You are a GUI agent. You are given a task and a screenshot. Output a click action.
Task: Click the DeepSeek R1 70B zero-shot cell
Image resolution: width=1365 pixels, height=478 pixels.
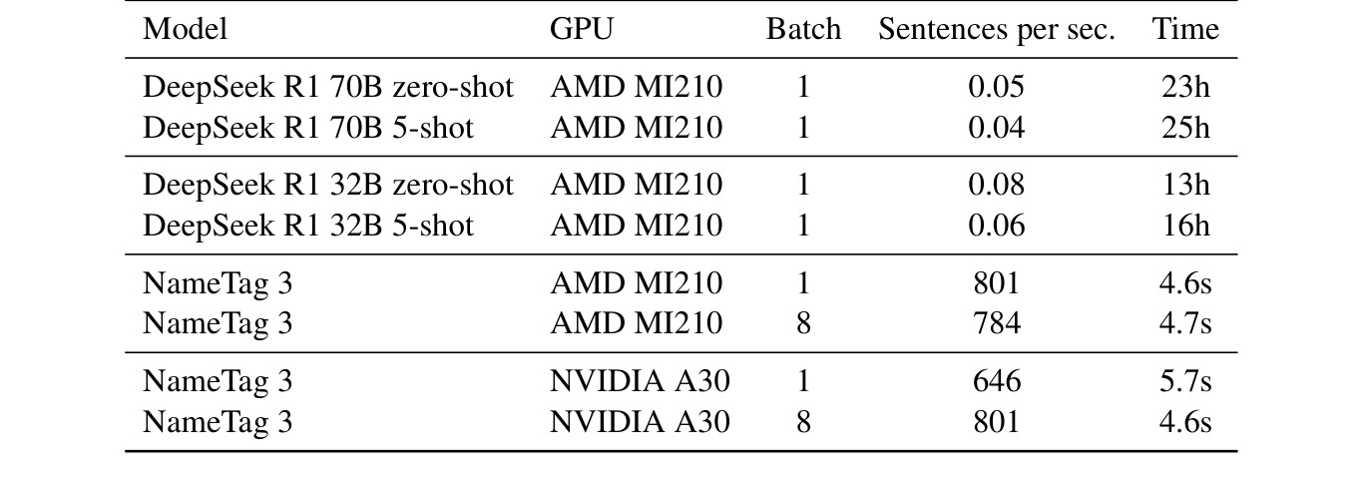328,88
